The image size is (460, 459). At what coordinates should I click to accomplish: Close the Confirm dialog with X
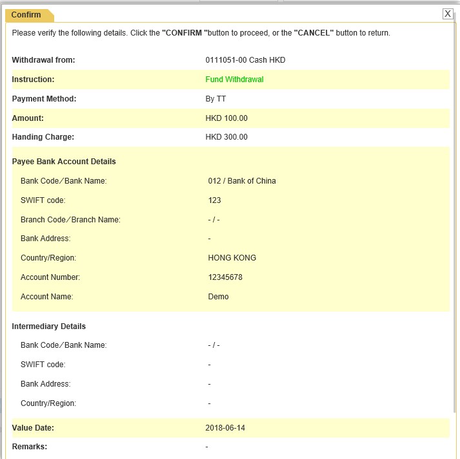448,14
